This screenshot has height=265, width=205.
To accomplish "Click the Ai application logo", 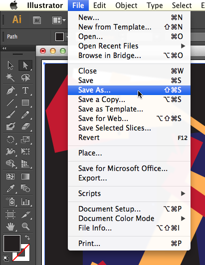I will pyautogui.click(x=17, y=19).
